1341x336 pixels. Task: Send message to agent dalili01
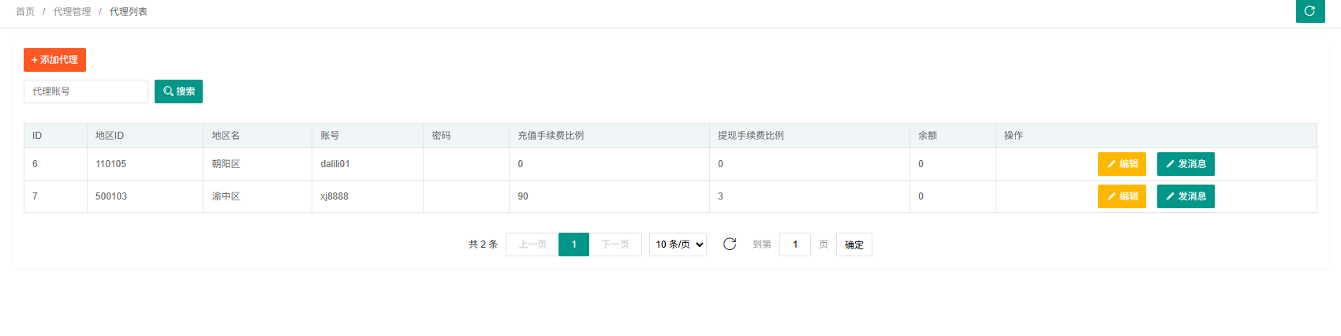[1185, 164]
